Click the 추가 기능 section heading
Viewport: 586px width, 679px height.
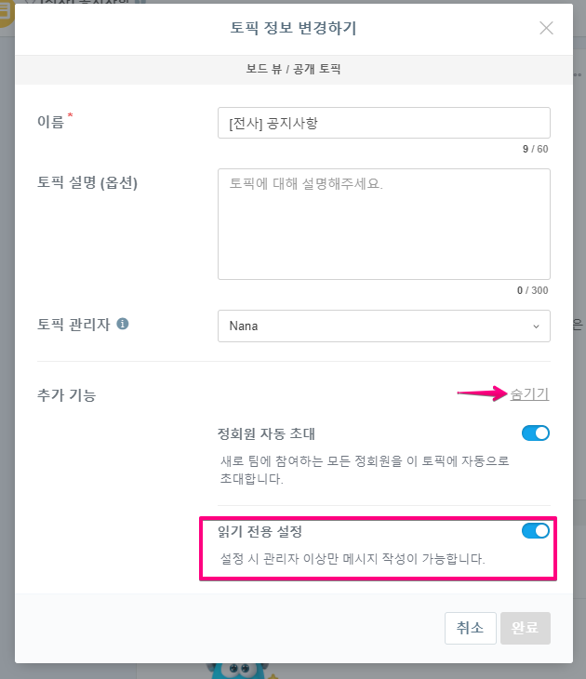[67, 395]
